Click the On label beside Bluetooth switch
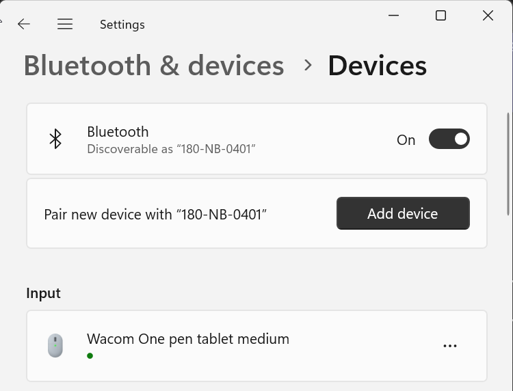The height and width of the screenshot is (391, 513). (406, 140)
